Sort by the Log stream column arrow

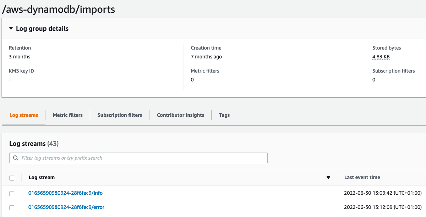click(328, 178)
